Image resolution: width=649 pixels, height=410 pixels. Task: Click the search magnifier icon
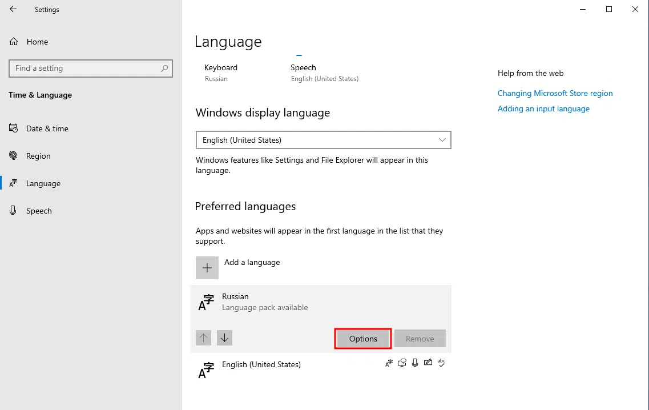[164, 69]
